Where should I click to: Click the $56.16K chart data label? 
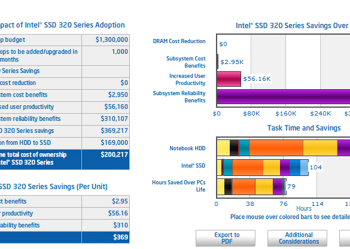pos(257,78)
